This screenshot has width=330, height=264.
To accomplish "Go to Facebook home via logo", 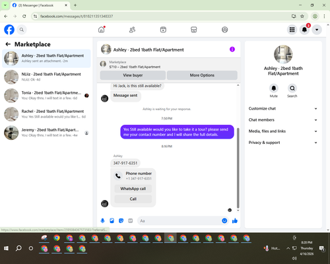I will pos(9,30).
